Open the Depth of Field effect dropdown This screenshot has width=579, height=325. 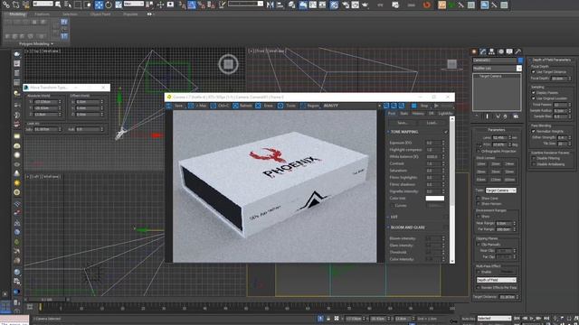pyautogui.click(x=497, y=280)
